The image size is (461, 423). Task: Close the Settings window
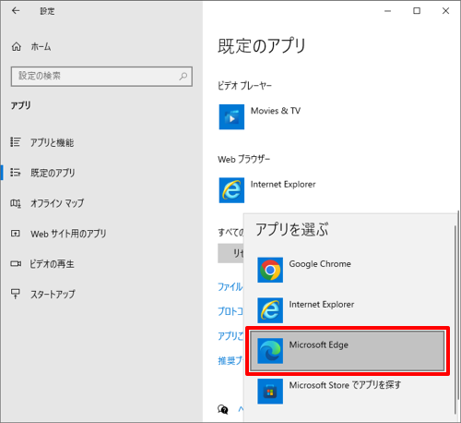click(445, 11)
